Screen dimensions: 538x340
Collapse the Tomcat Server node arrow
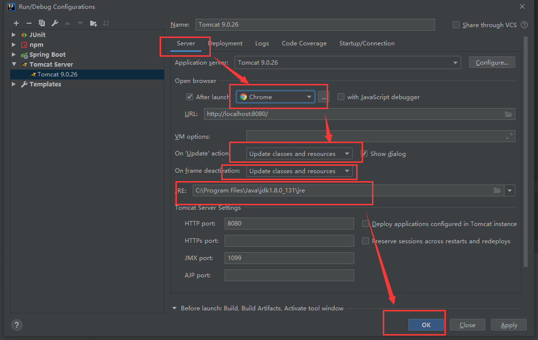(x=14, y=64)
